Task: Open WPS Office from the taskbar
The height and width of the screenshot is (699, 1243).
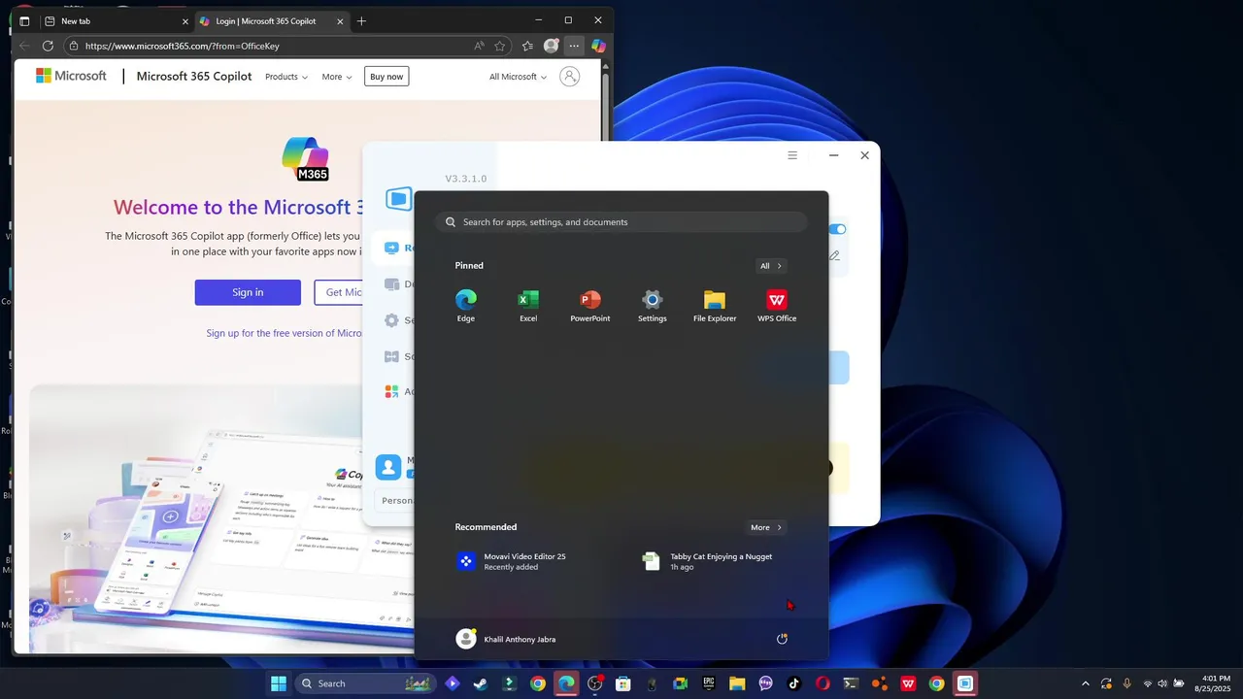Action: tap(908, 683)
